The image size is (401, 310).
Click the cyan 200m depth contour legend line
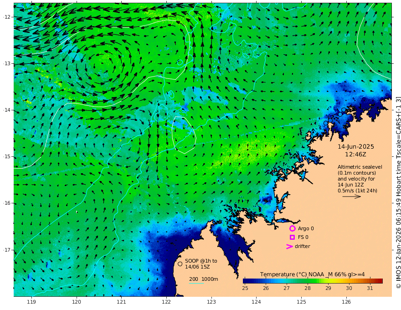coord(196,283)
